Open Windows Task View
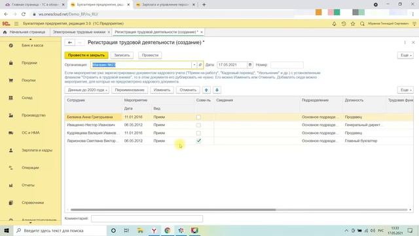The image size is (419, 236). point(126,230)
